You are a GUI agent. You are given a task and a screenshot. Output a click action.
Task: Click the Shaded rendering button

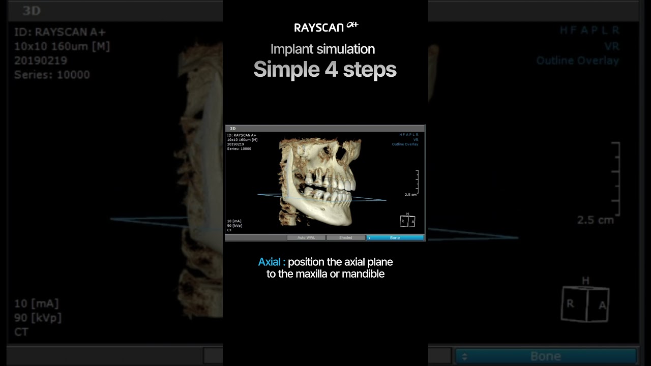point(346,237)
